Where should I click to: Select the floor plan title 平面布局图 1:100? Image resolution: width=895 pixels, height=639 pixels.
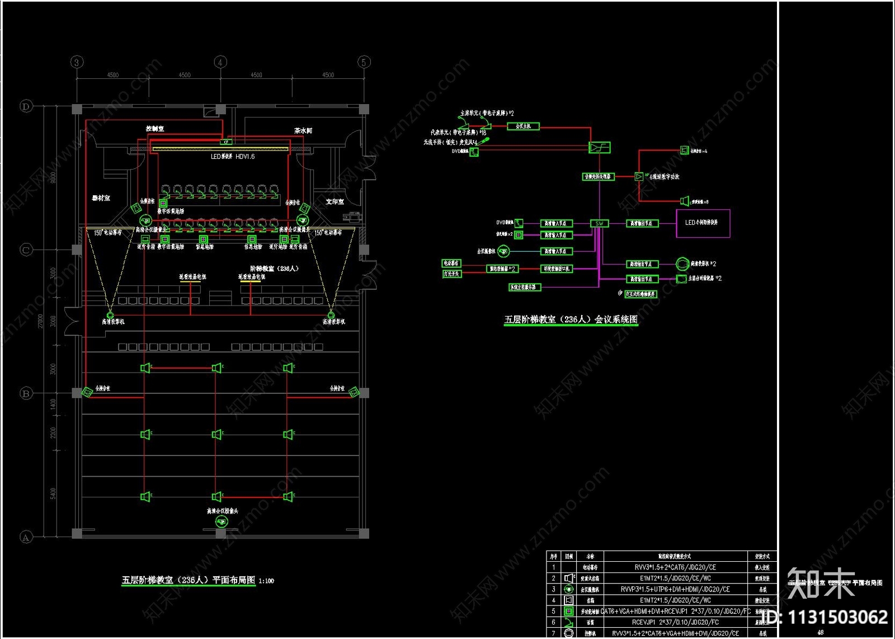(198, 580)
